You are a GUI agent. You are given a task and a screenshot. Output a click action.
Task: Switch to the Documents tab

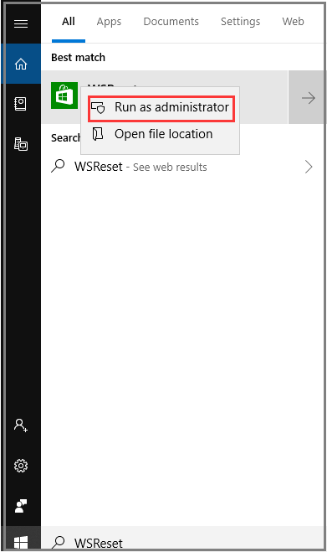coord(171,22)
